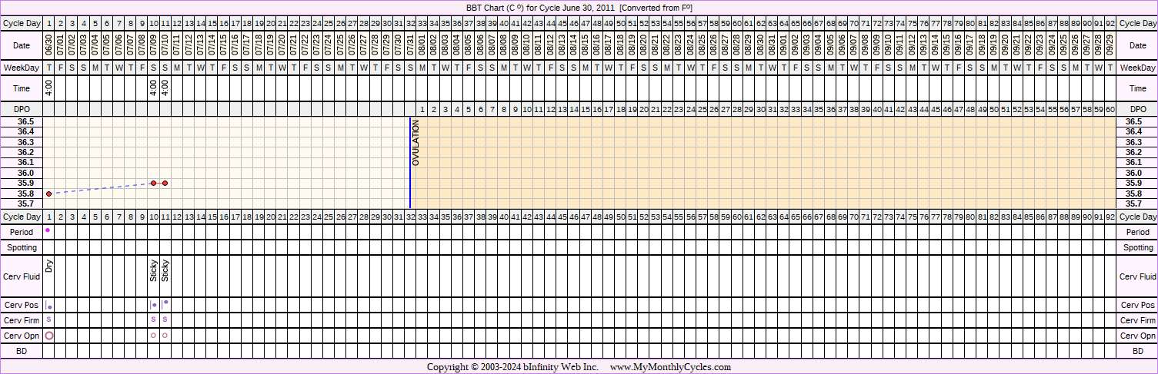This screenshot has width=1158, height=374.
Task: Click the cervix opening circle on day 11
Action: pyautogui.click(x=165, y=336)
